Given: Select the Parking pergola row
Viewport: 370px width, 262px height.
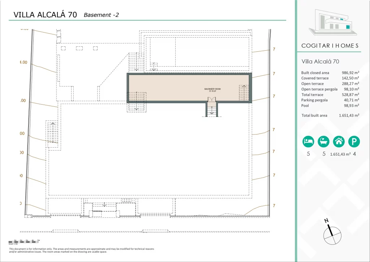Looking at the screenshot, I should point(330,100).
